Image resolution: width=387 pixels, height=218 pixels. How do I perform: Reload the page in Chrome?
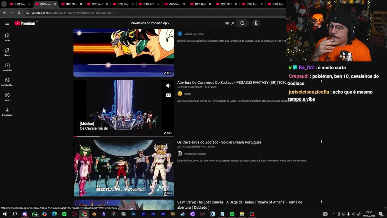(x=19, y=13)
